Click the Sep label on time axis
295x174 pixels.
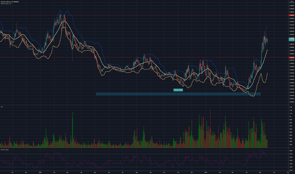pyautogui.click(x=151, y=172)
